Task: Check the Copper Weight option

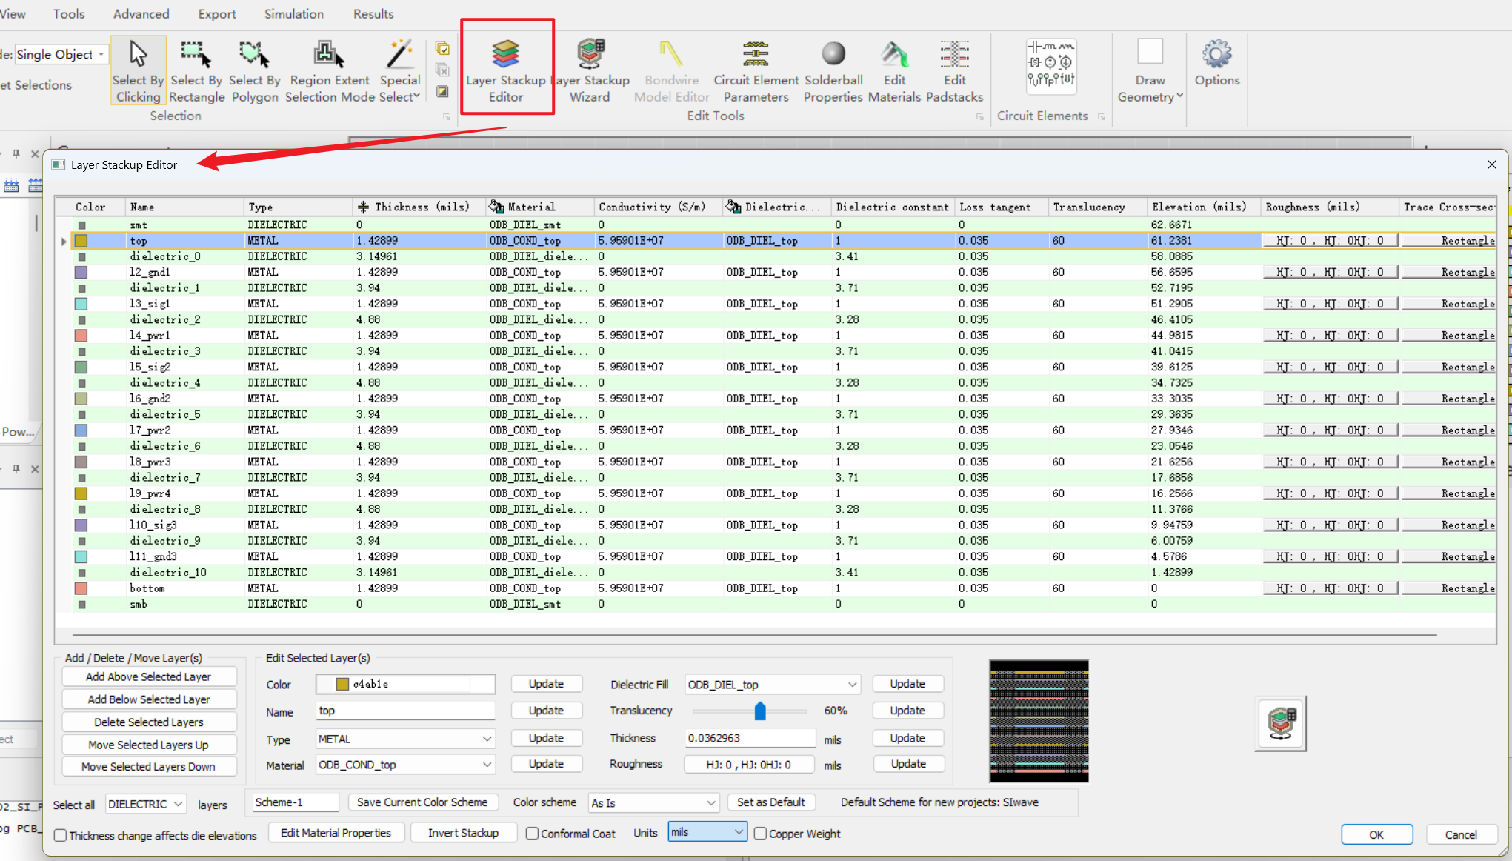Action: click(x=760, y=834)
